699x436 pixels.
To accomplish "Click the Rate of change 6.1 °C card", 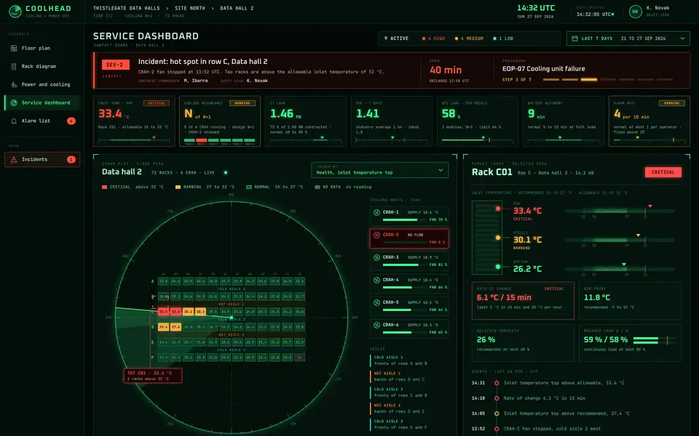I will (523, 301).
